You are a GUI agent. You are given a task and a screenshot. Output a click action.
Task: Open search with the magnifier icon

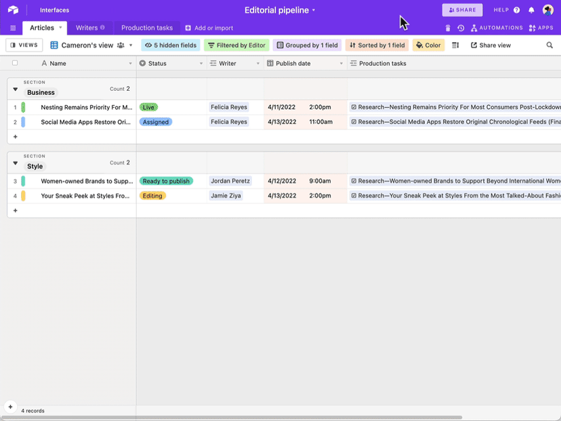[549, 45]
